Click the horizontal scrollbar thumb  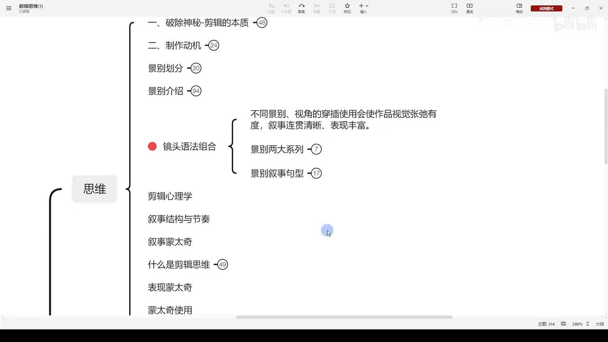point(344,317)
